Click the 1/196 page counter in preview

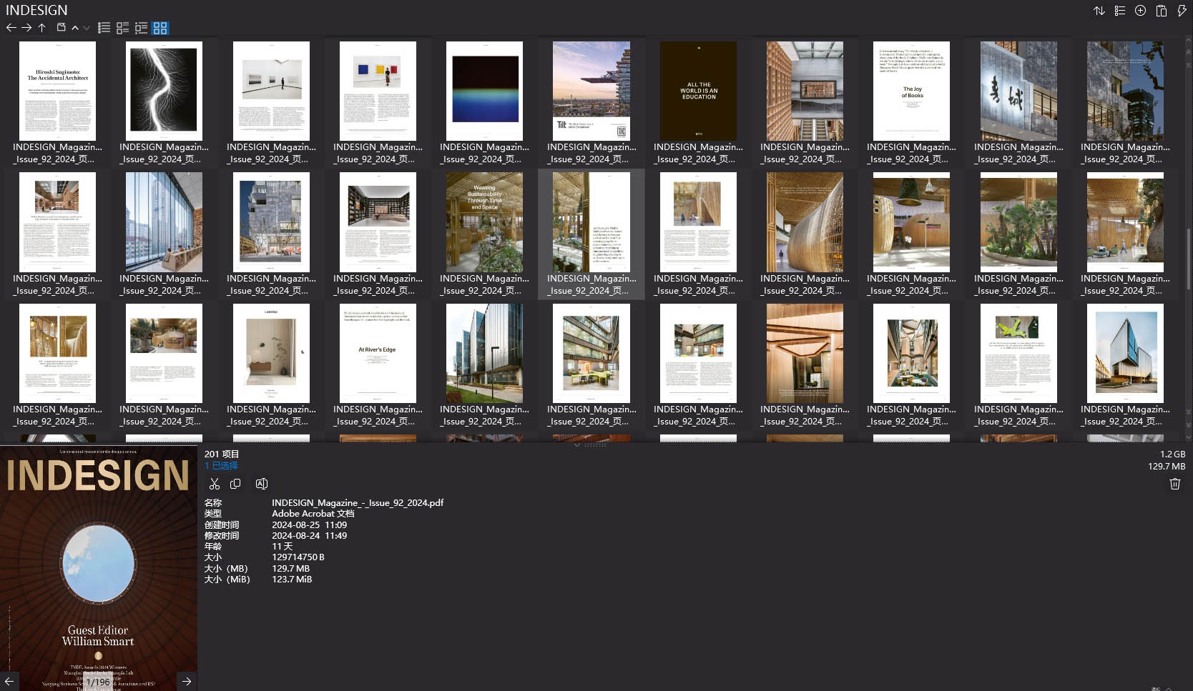point(99,682)
